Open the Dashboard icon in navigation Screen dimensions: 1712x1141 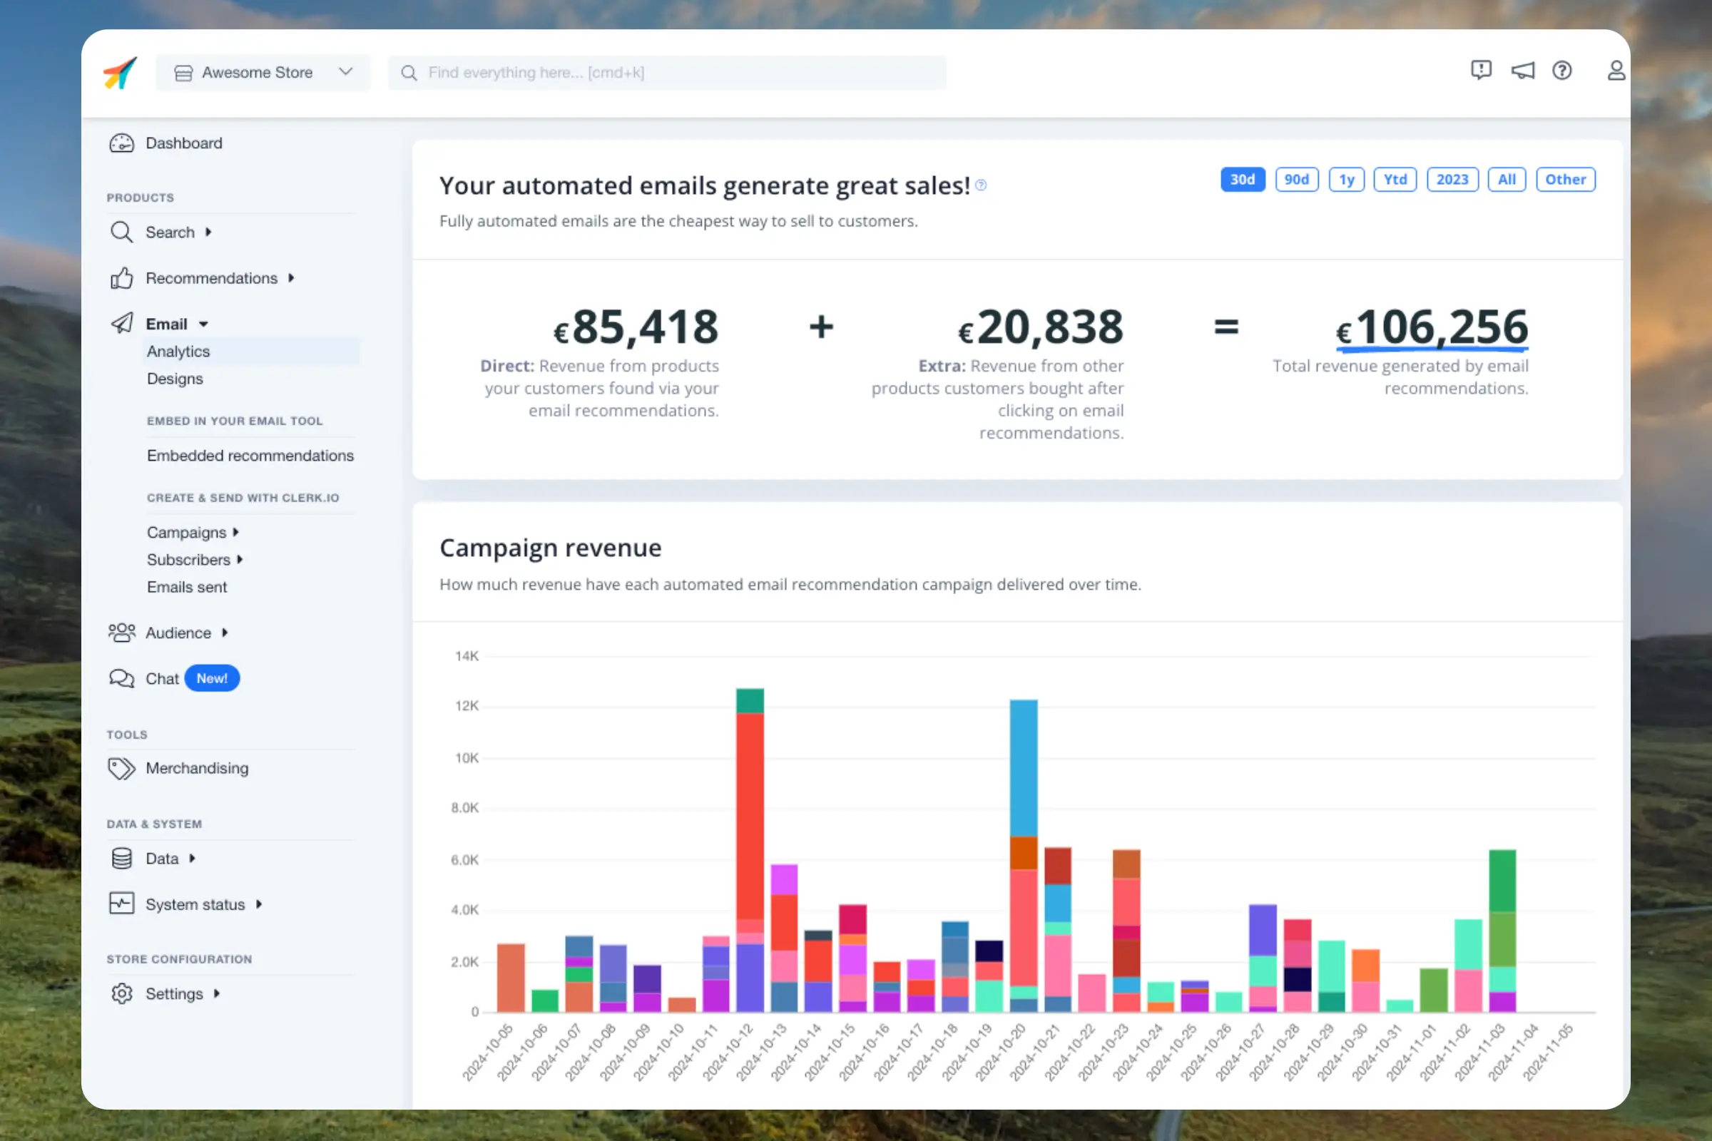point(122,143)
